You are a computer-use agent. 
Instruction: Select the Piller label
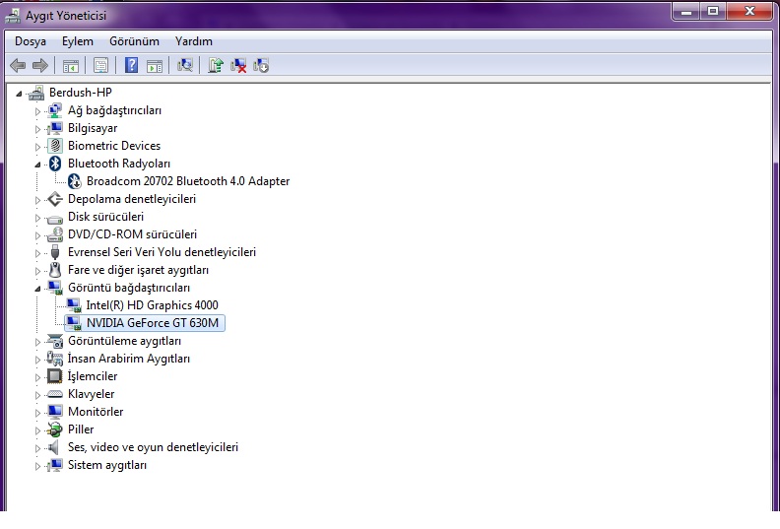(81, 430)
